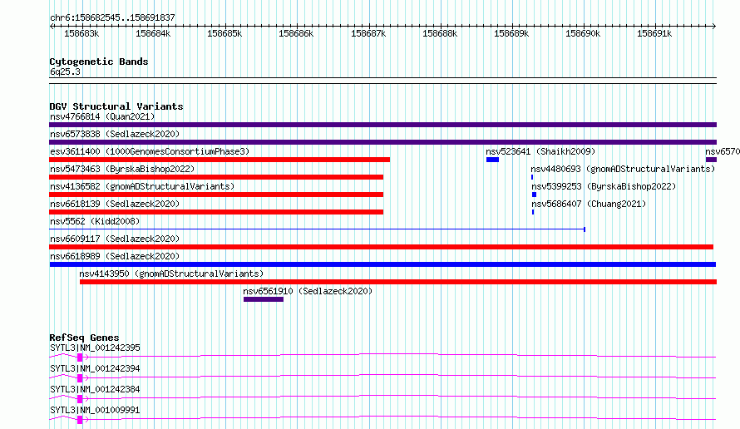The height and width of the screenshot is (429, 740).
Task: Click the 158686k ruler label
Action: pos(296,33)
